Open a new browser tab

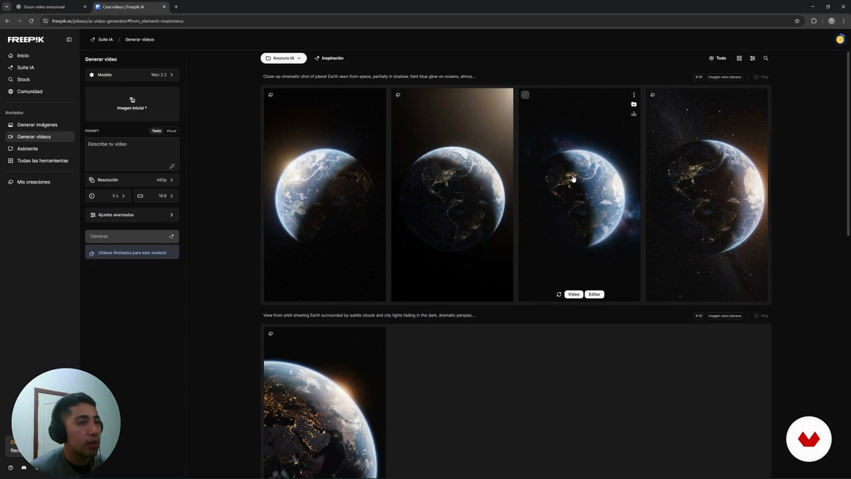176,7
